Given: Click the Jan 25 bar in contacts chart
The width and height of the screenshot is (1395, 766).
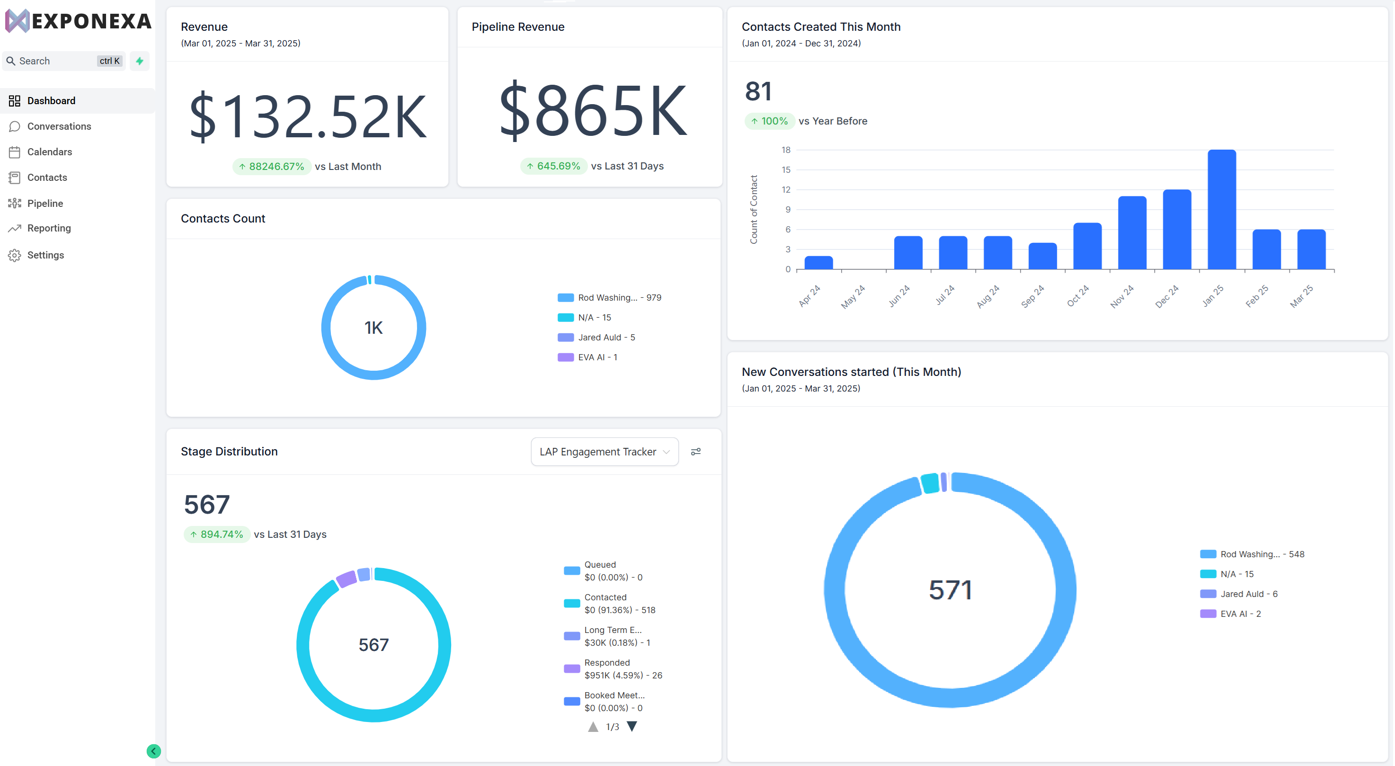Looking at the screenshot, I should click(x=1221, y=209).
